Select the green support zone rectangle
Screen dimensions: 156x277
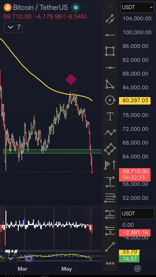[52, 151]
